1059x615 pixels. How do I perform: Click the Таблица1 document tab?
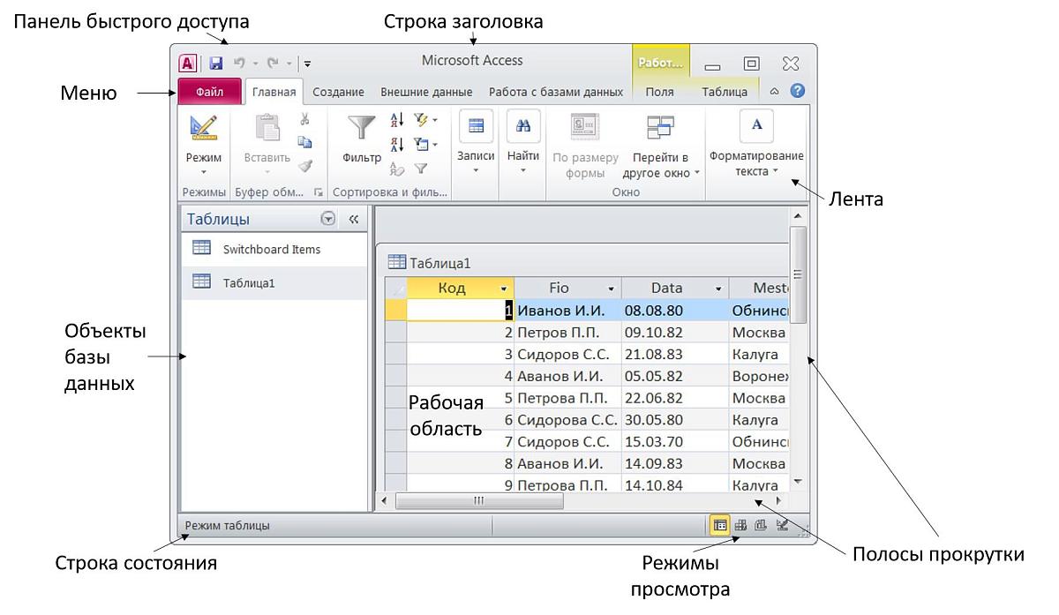tap(431, 263)
